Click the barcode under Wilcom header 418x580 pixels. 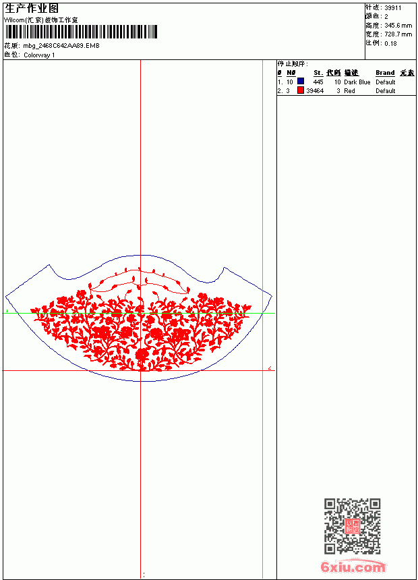coord(82,32)
